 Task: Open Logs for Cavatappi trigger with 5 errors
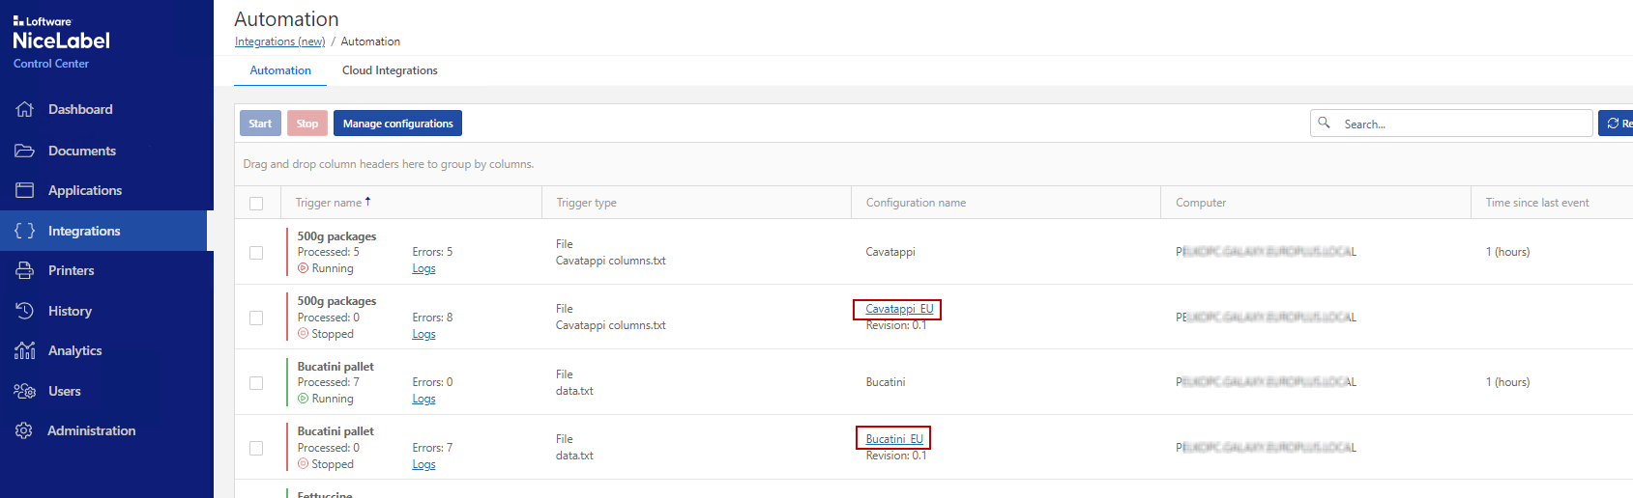point(423,268)
